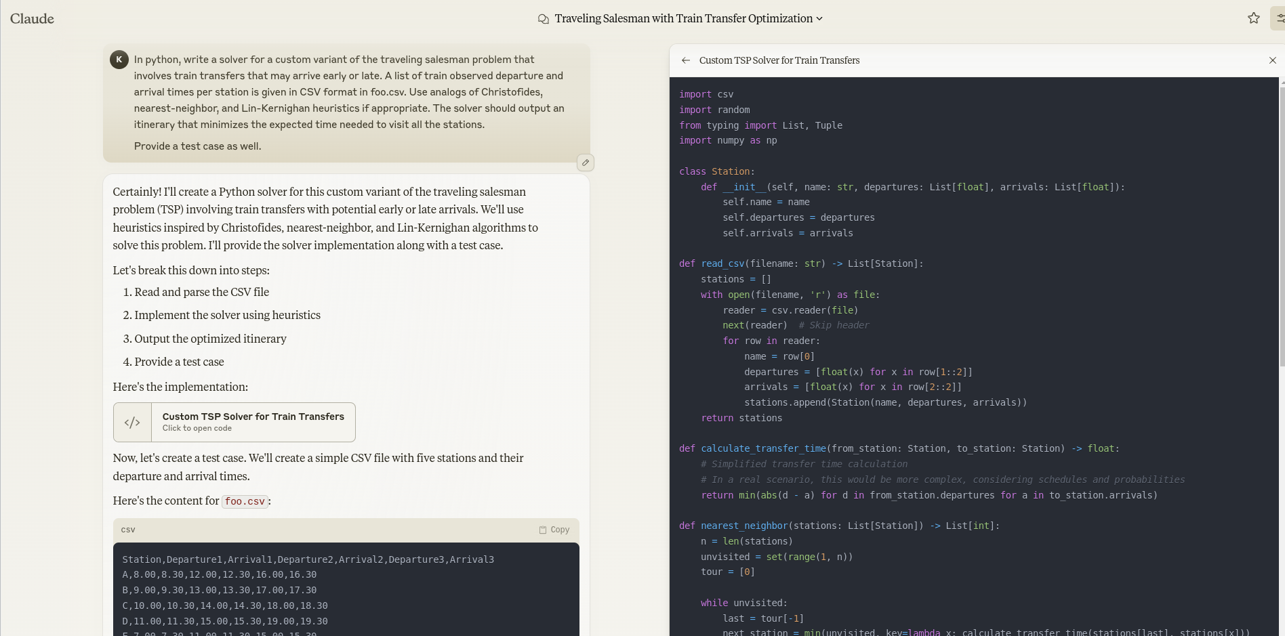Click the 'def nearest_neighbor' line
The image size is (1285, 636).
pyautogui.click(x=839, y=526)
